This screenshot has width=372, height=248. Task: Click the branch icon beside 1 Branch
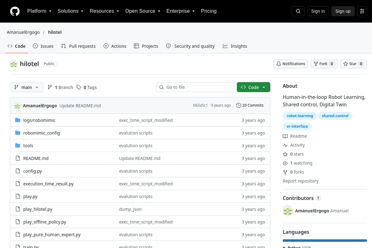coord(50,87)
